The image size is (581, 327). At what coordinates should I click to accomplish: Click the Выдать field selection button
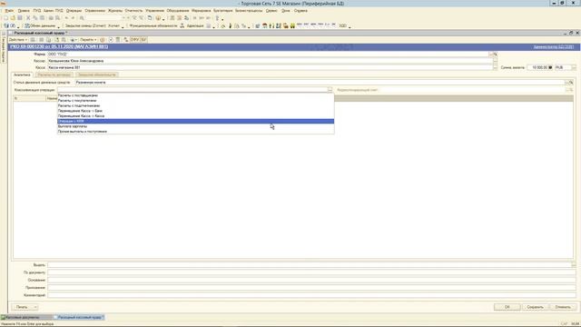[x=574, y=264]
